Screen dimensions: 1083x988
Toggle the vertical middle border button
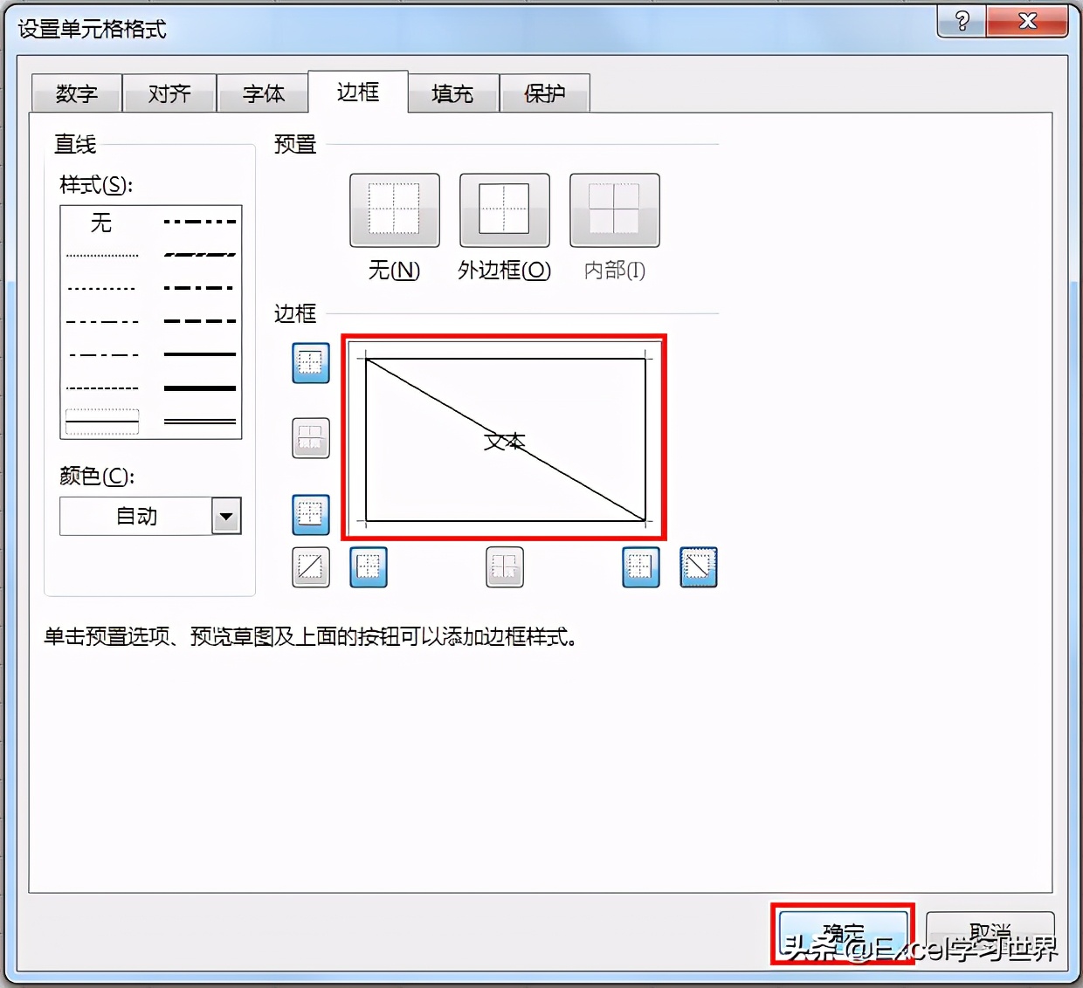click(505, 567)
